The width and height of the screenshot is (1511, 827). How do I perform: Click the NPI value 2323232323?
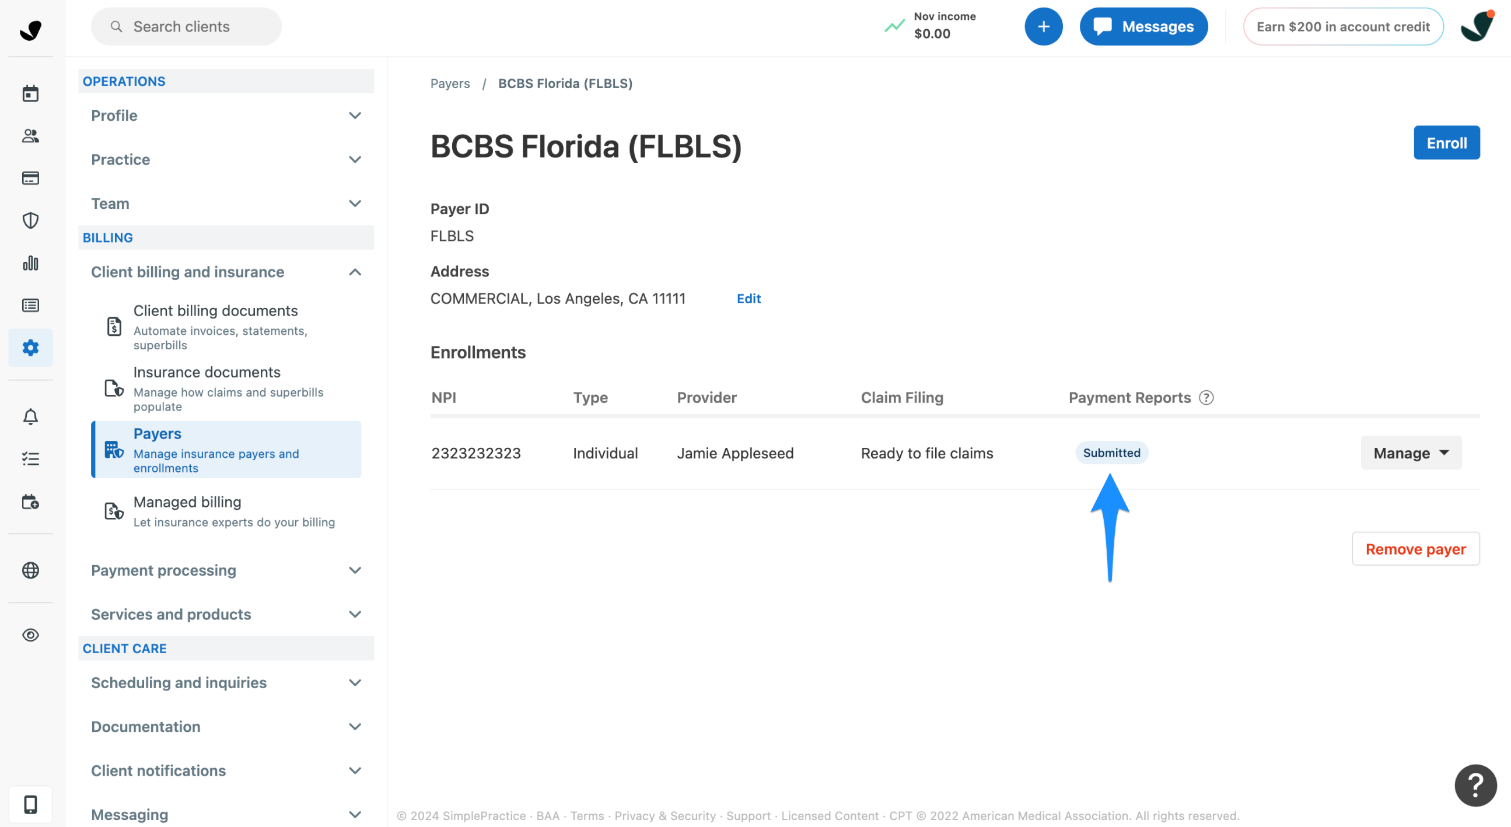click(x=475, y=453)
